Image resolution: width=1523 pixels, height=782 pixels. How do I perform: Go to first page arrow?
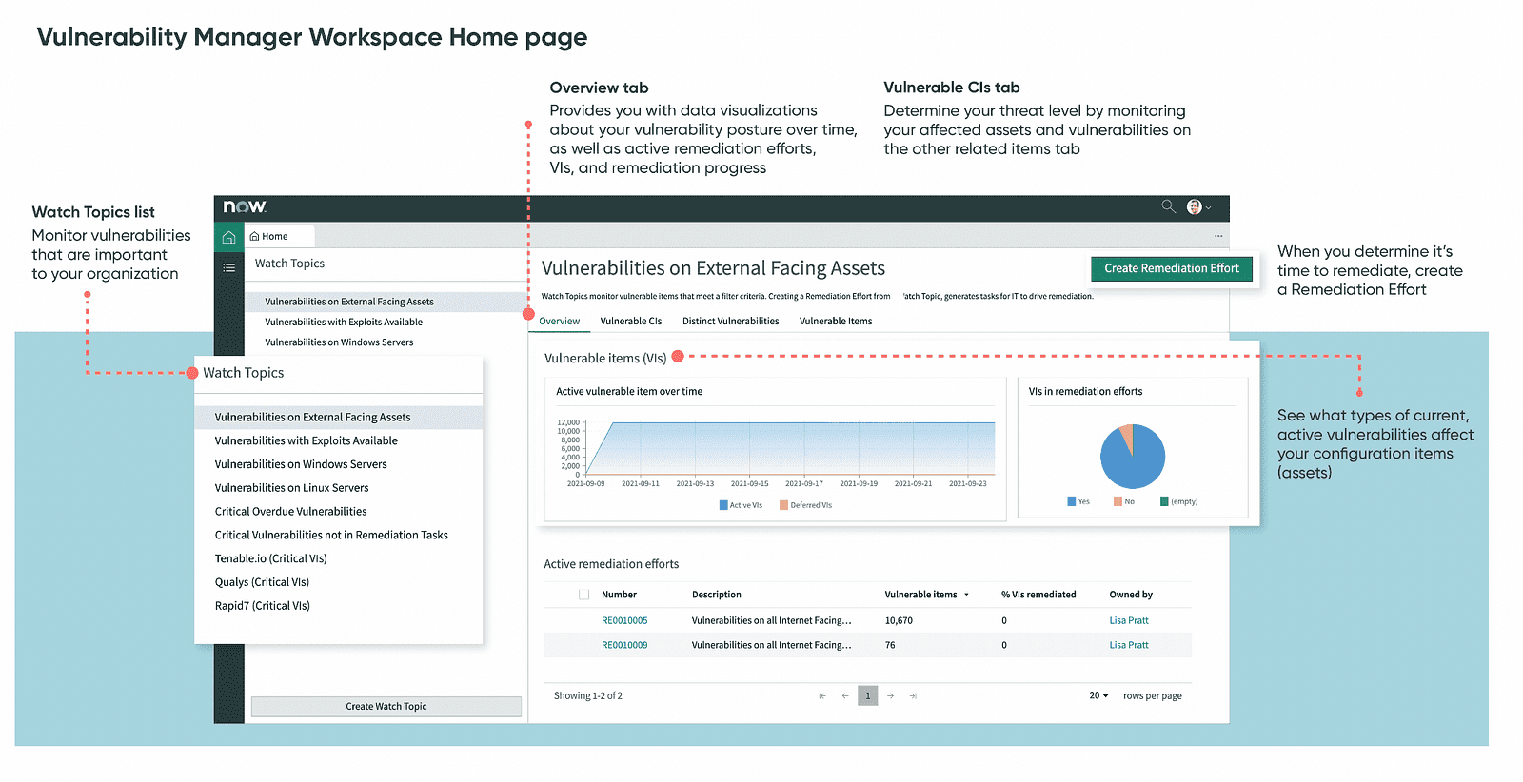click(x=822, y=696)
